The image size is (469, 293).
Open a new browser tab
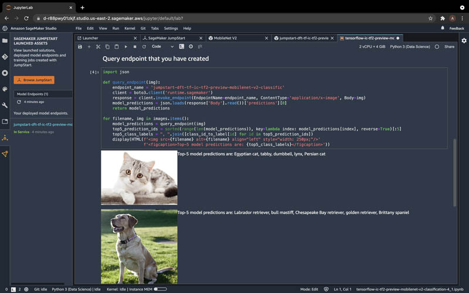point(82,8)
